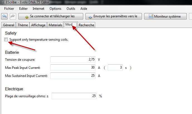Image resolution: width=192 pixels, height=114 pixels.
Task: Click the Tension de coupure field
Action: tap(73, 60)
